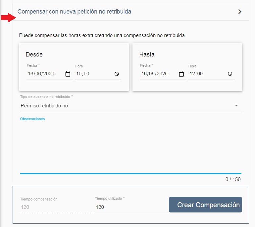
Task: Click the Tiempo utilizado field
Action: pyautogui.click(x=131, y=207)
